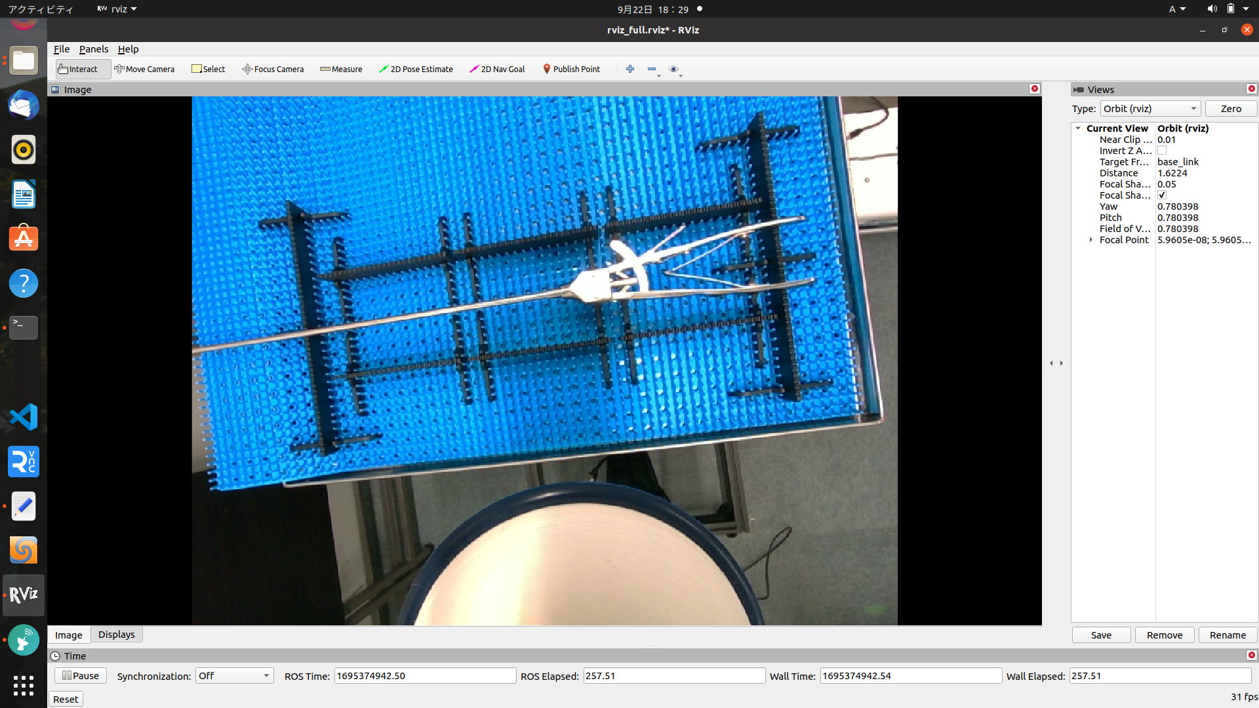This screenshot has width=1259, height=708.
Task: Uncheck the Focal Shape checkbox
Action: tap(1161, 195)
